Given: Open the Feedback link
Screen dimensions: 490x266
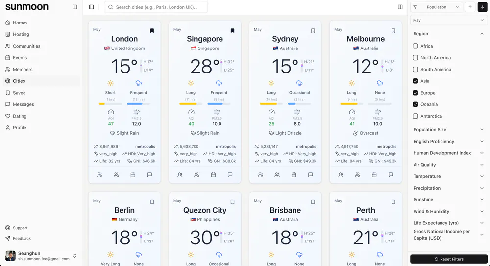Looking at the screenshot, I should point(22,238).
